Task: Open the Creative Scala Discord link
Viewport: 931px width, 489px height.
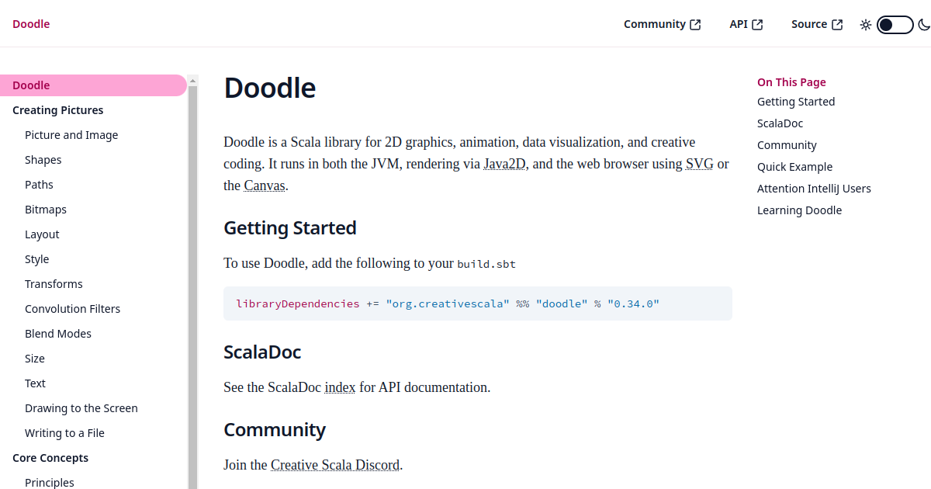Action: click(335, 465)
